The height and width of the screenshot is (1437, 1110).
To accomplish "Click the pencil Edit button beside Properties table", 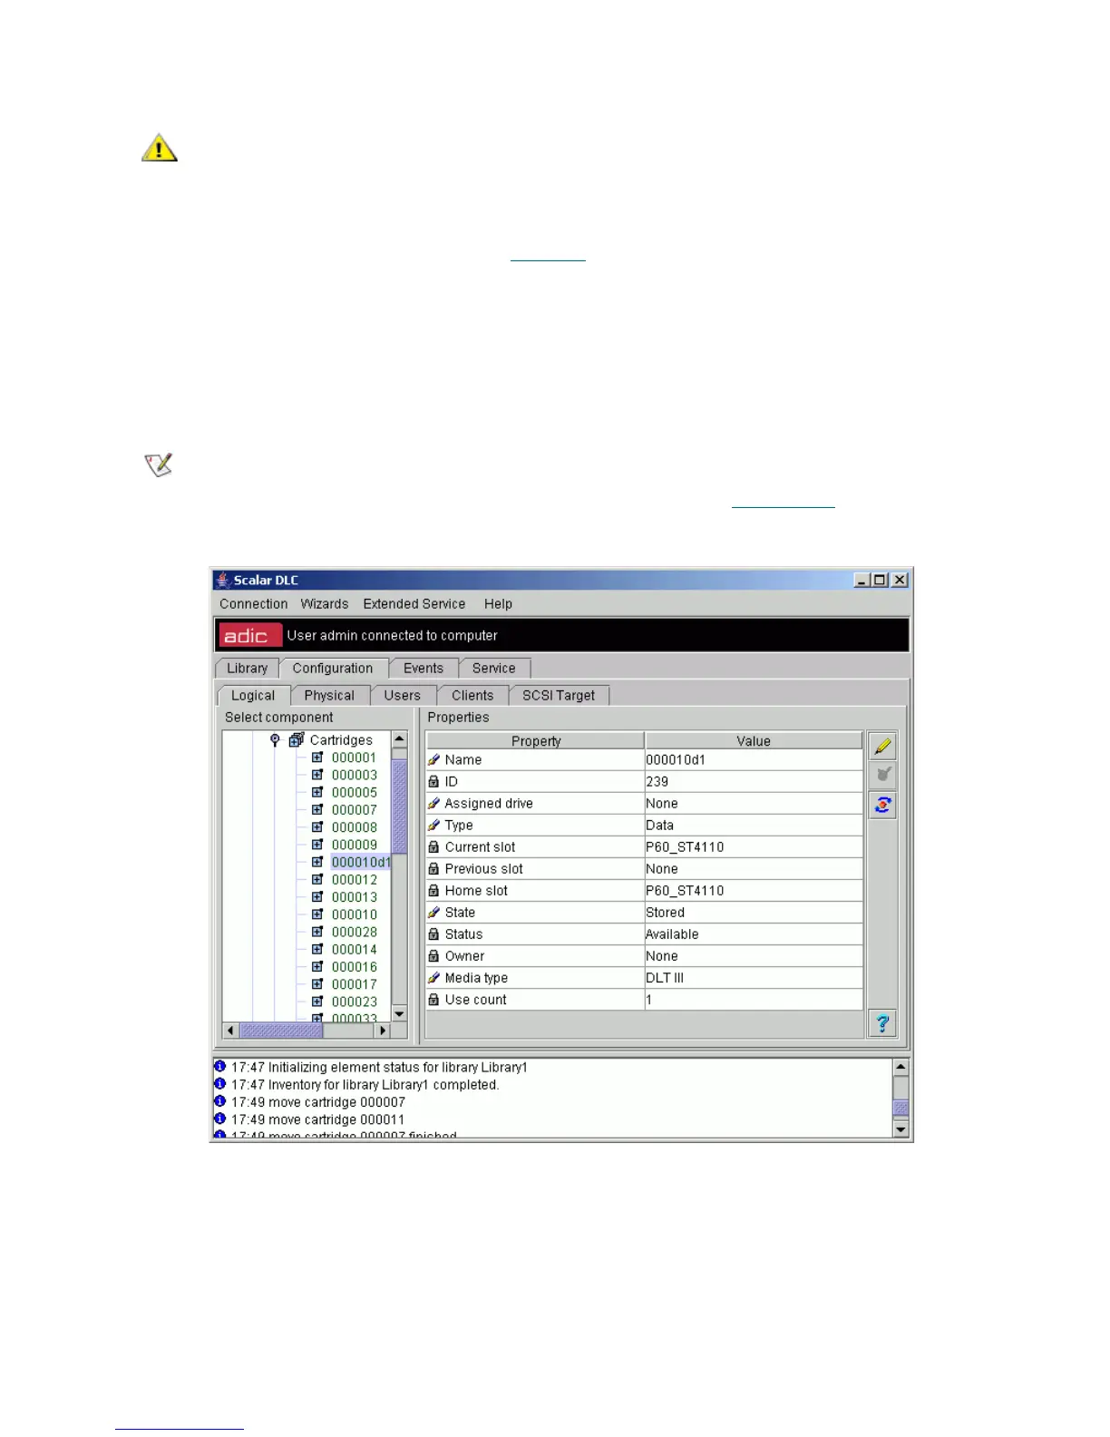I will pos(882,747).
